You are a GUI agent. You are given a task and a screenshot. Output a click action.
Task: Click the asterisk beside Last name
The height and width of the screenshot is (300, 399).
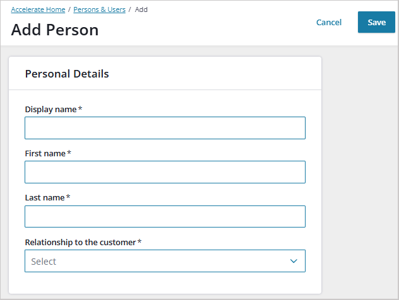[68, 197]
